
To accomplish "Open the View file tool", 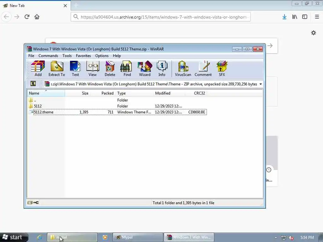I will [92, 68].
